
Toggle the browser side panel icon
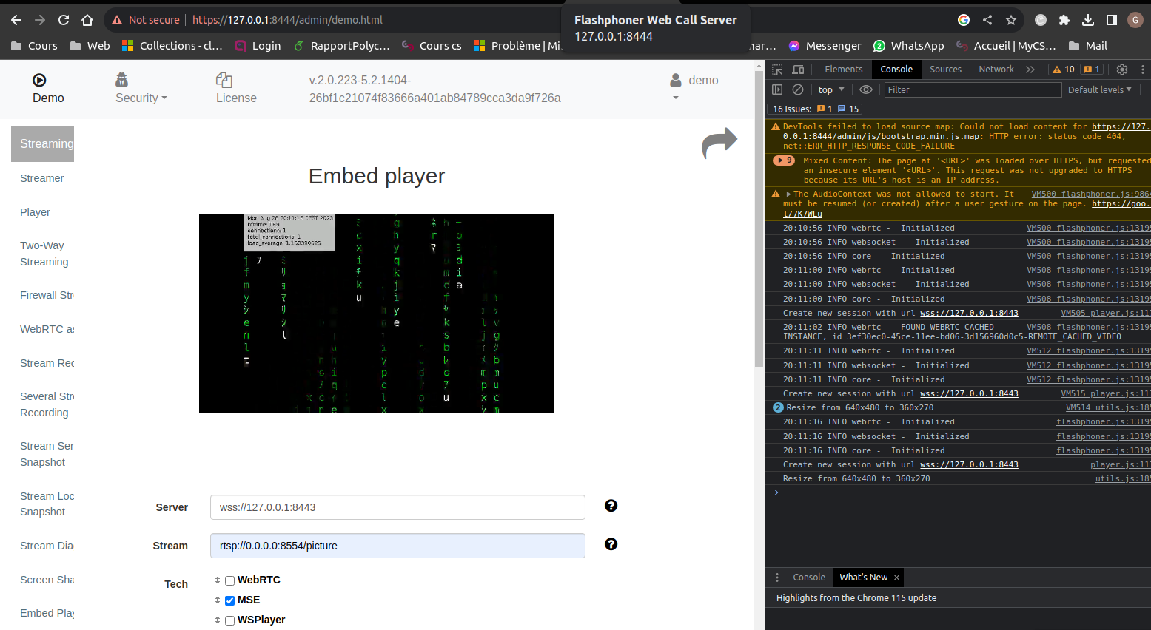pos(1112,20)
